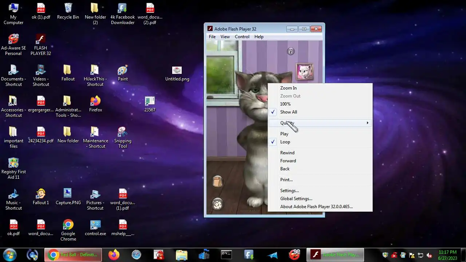Image resolution: width=466 pixels, height=262 pixels.
Task: Click the muted volume tray icon
Action: tap(429, 255)
